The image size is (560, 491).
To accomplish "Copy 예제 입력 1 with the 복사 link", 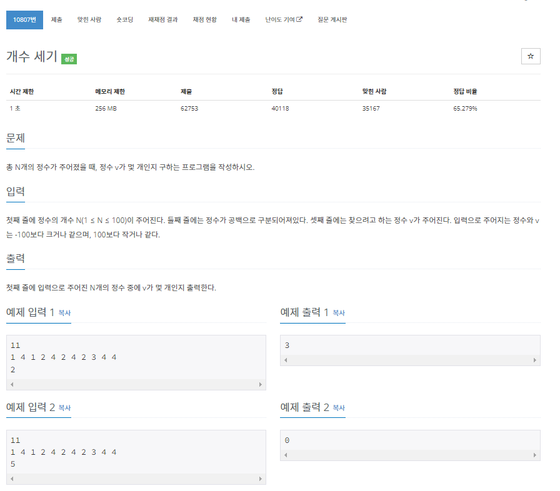I will (x=64, y=313).
